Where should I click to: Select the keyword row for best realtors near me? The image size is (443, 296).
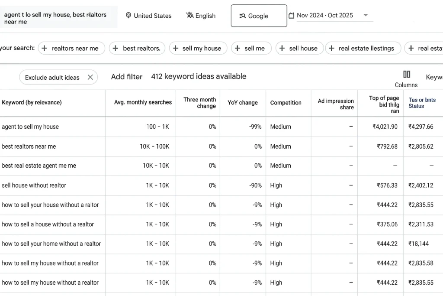pyautogui.click(x=52, y=146)
